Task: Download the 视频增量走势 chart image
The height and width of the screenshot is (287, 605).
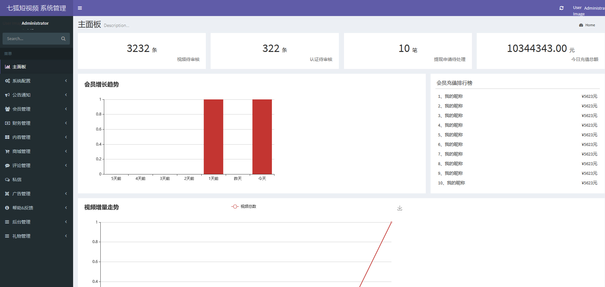Action: pos(399,208)
